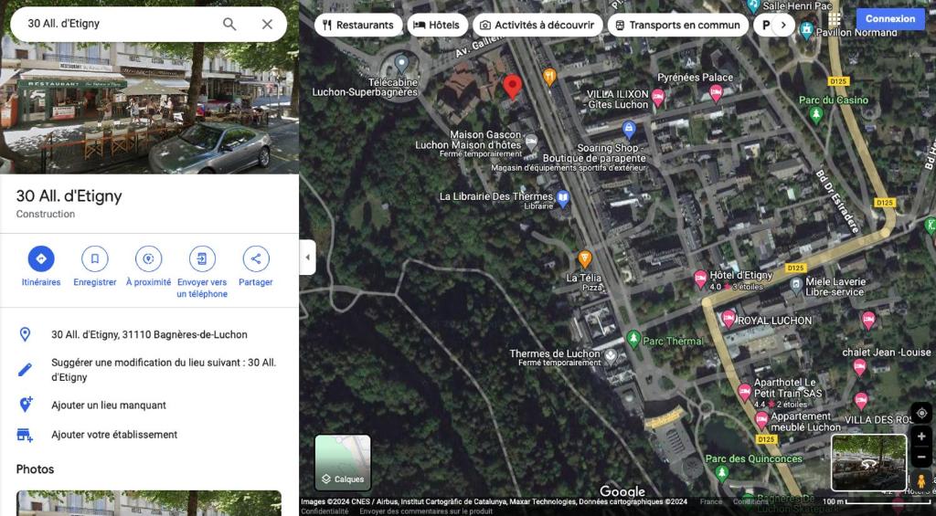Open the Street View preview thumbnail on the map
This screenshot has height=516, width=936.
869,462
